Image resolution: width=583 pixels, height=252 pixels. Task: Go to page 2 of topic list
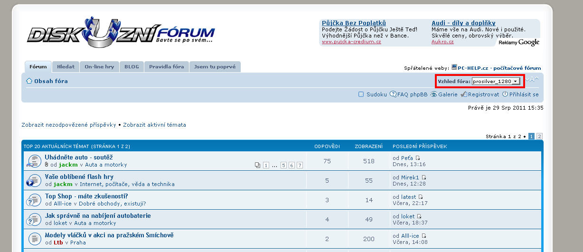click(x=539, y=136)
